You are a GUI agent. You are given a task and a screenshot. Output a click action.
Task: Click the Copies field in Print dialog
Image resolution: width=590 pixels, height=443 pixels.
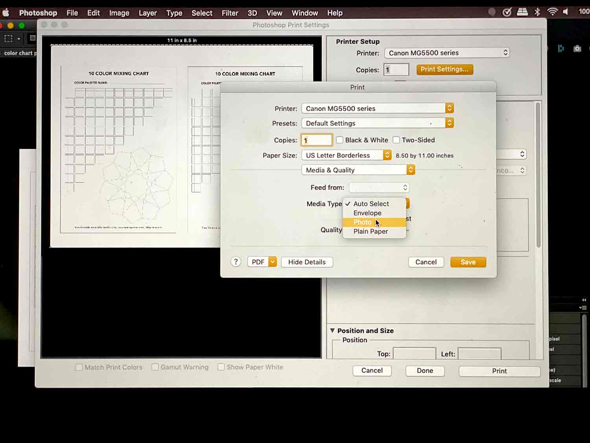[x=317, y=140]
